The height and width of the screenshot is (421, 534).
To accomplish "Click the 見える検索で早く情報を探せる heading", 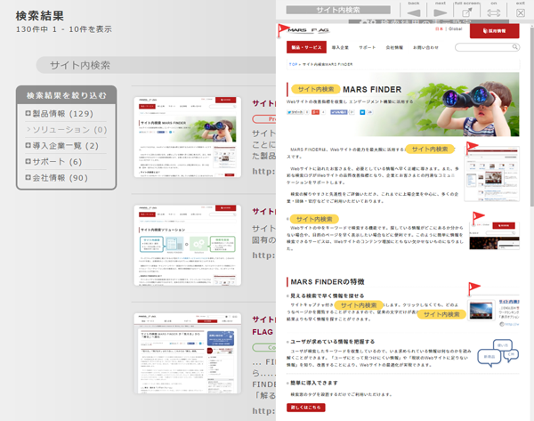I will [327, 296].
